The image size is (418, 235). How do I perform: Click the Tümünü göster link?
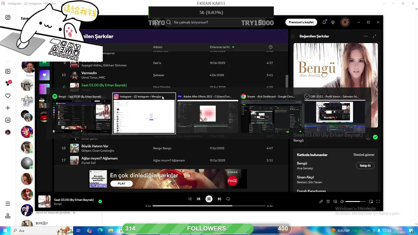click(364, 155)
